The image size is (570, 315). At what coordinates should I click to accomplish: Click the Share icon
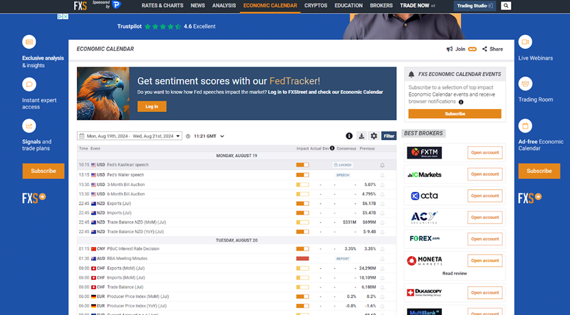click(484, 49)
